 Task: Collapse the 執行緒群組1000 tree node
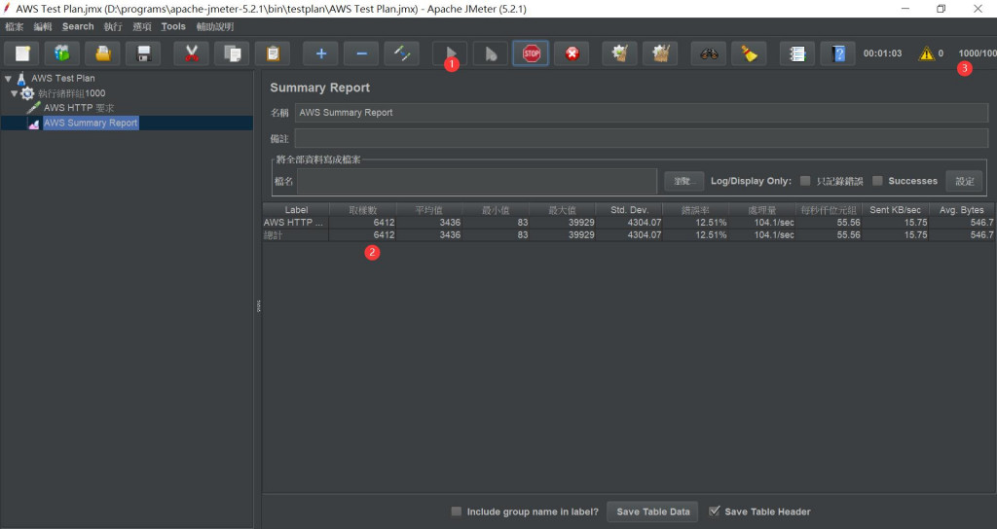(14, 93)
